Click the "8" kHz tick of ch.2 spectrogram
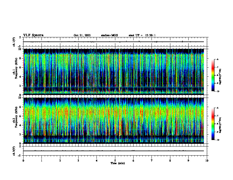 tap(21, 107)
